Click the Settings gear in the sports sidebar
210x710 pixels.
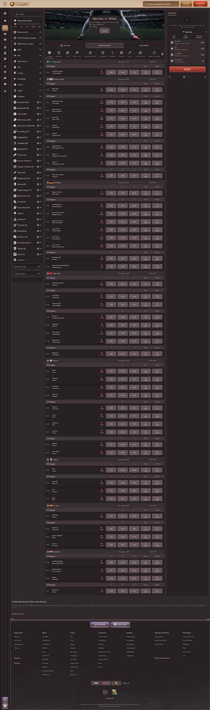[15, 260]
